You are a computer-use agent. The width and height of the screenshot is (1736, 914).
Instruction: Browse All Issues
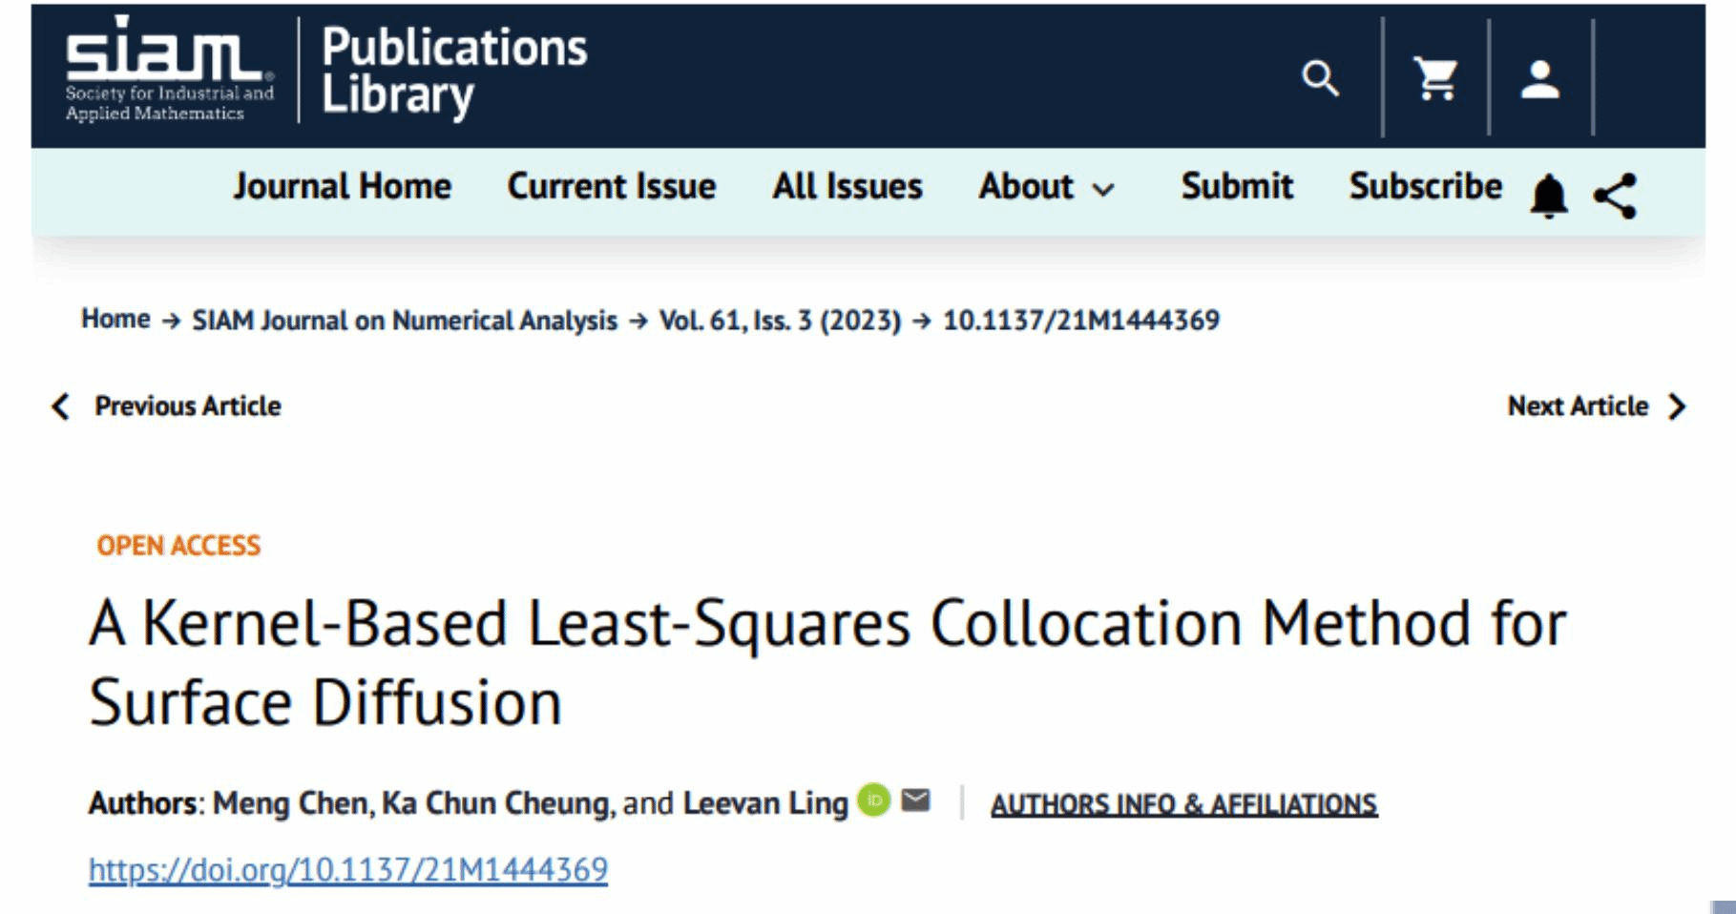click(847, 186)
